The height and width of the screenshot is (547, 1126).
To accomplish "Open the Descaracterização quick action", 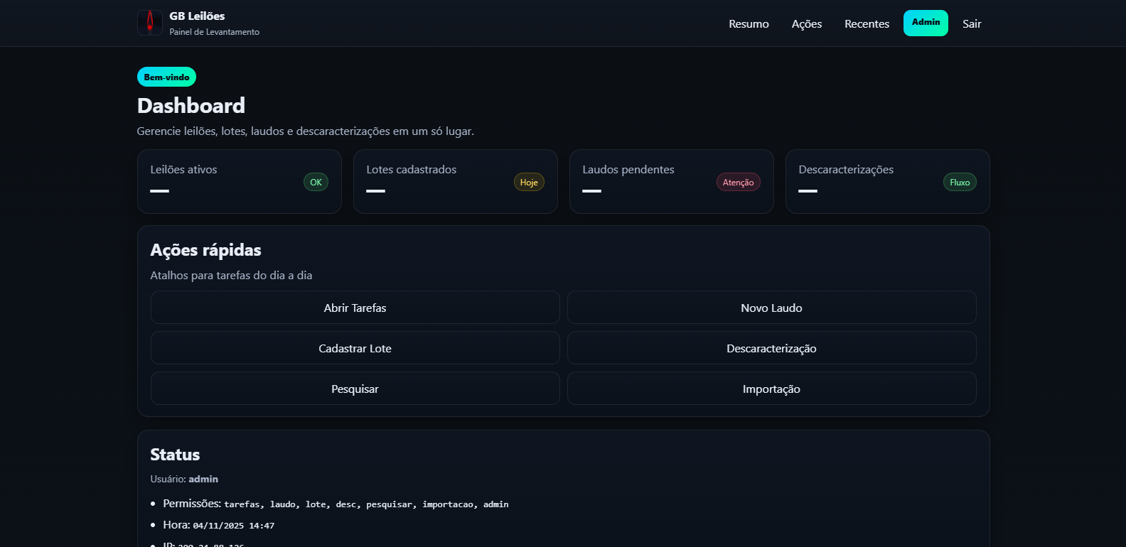I will (771, 348).
